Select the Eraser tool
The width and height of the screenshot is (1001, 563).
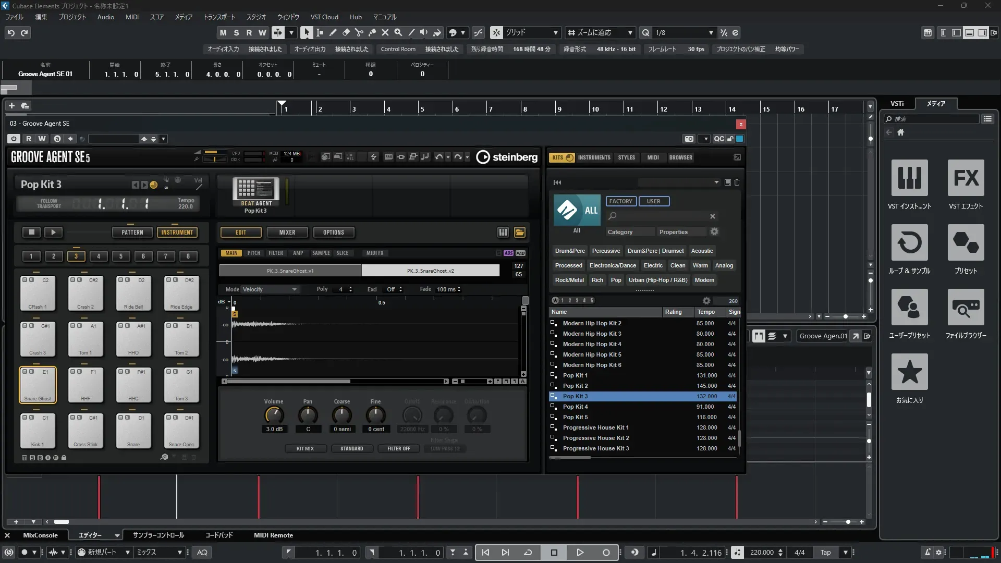pos(346,32)
